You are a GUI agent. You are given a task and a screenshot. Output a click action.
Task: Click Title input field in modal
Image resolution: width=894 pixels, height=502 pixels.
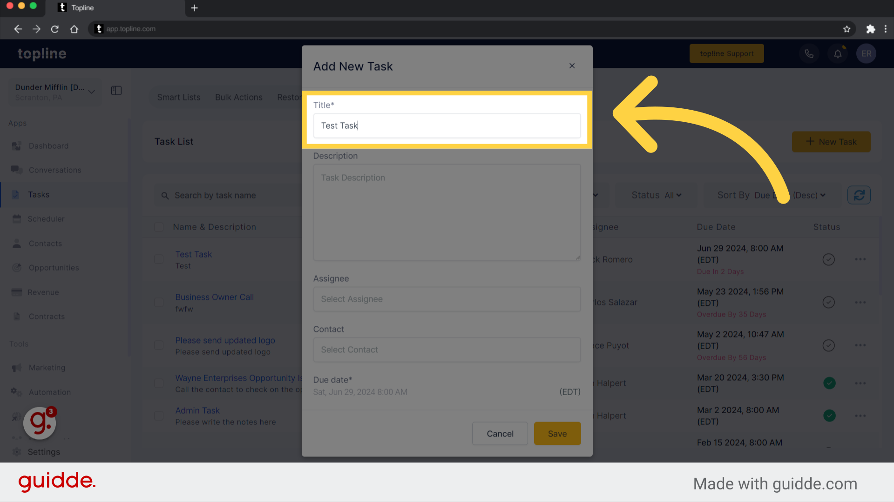point(447,125)
